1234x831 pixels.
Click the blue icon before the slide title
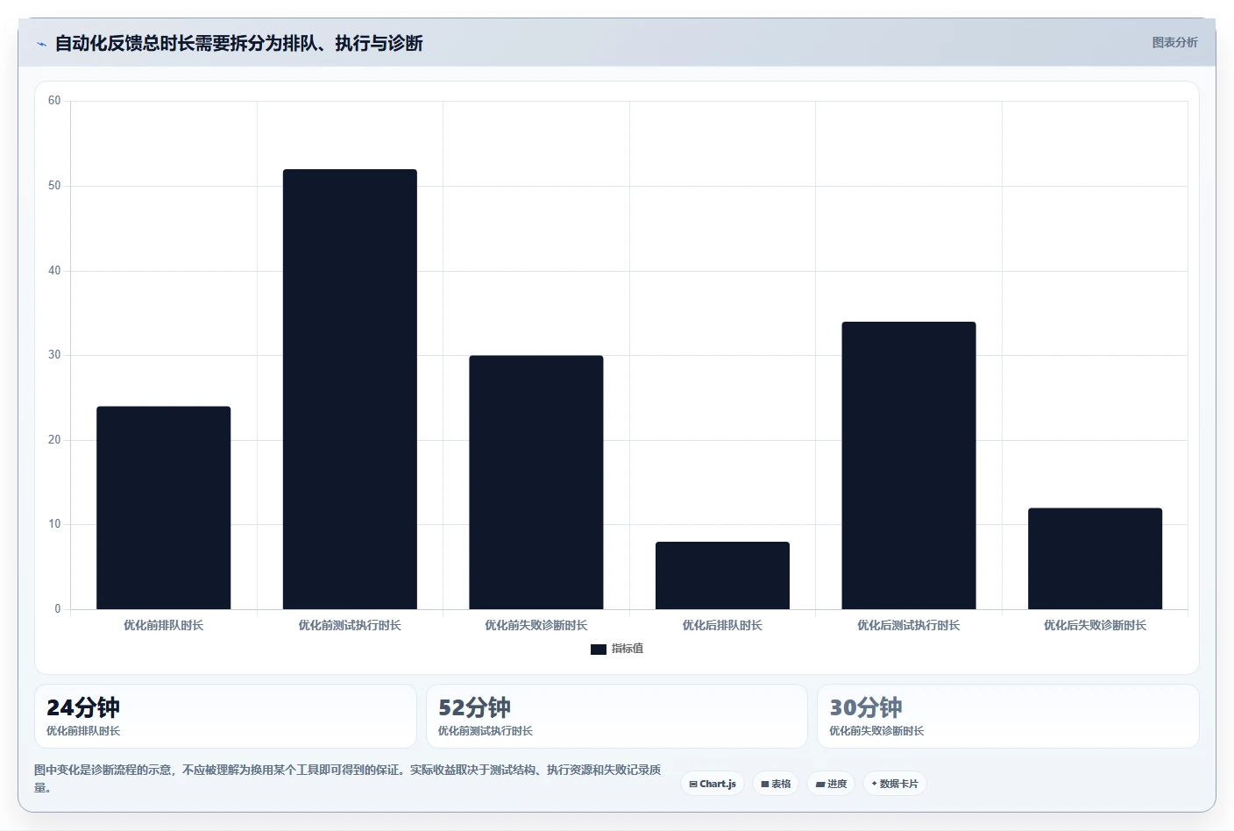[41, 44]
